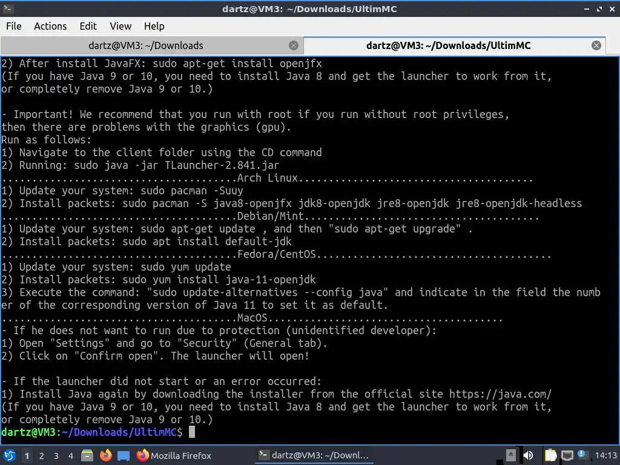Minimize the terminal window
This screenshot has height=465, width=620.
(587, 8)
